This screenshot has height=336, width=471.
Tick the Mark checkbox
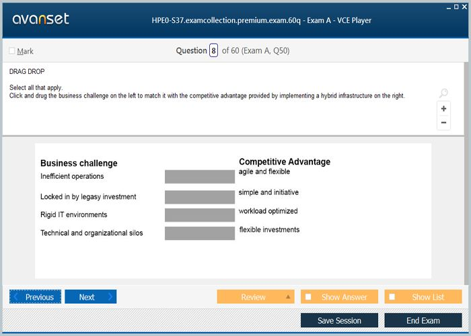pyautogui.click(x=12, y=50)
